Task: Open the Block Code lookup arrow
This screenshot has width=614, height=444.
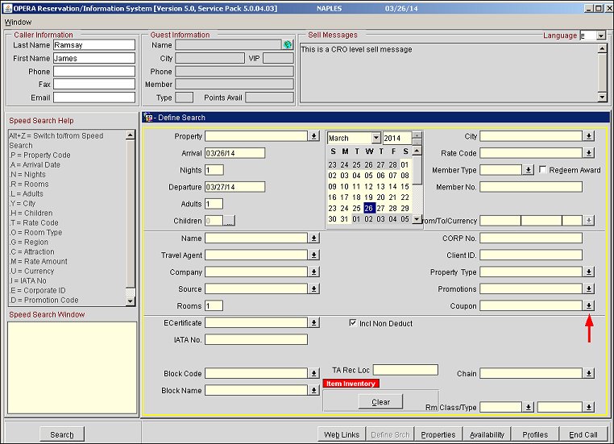Action: [x=314, y=373]
